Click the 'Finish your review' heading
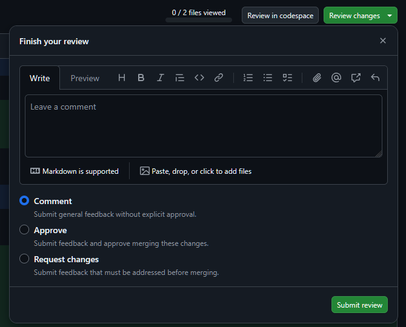The height and width of the screenshot is (327, 406). click(x=54, y=41)
